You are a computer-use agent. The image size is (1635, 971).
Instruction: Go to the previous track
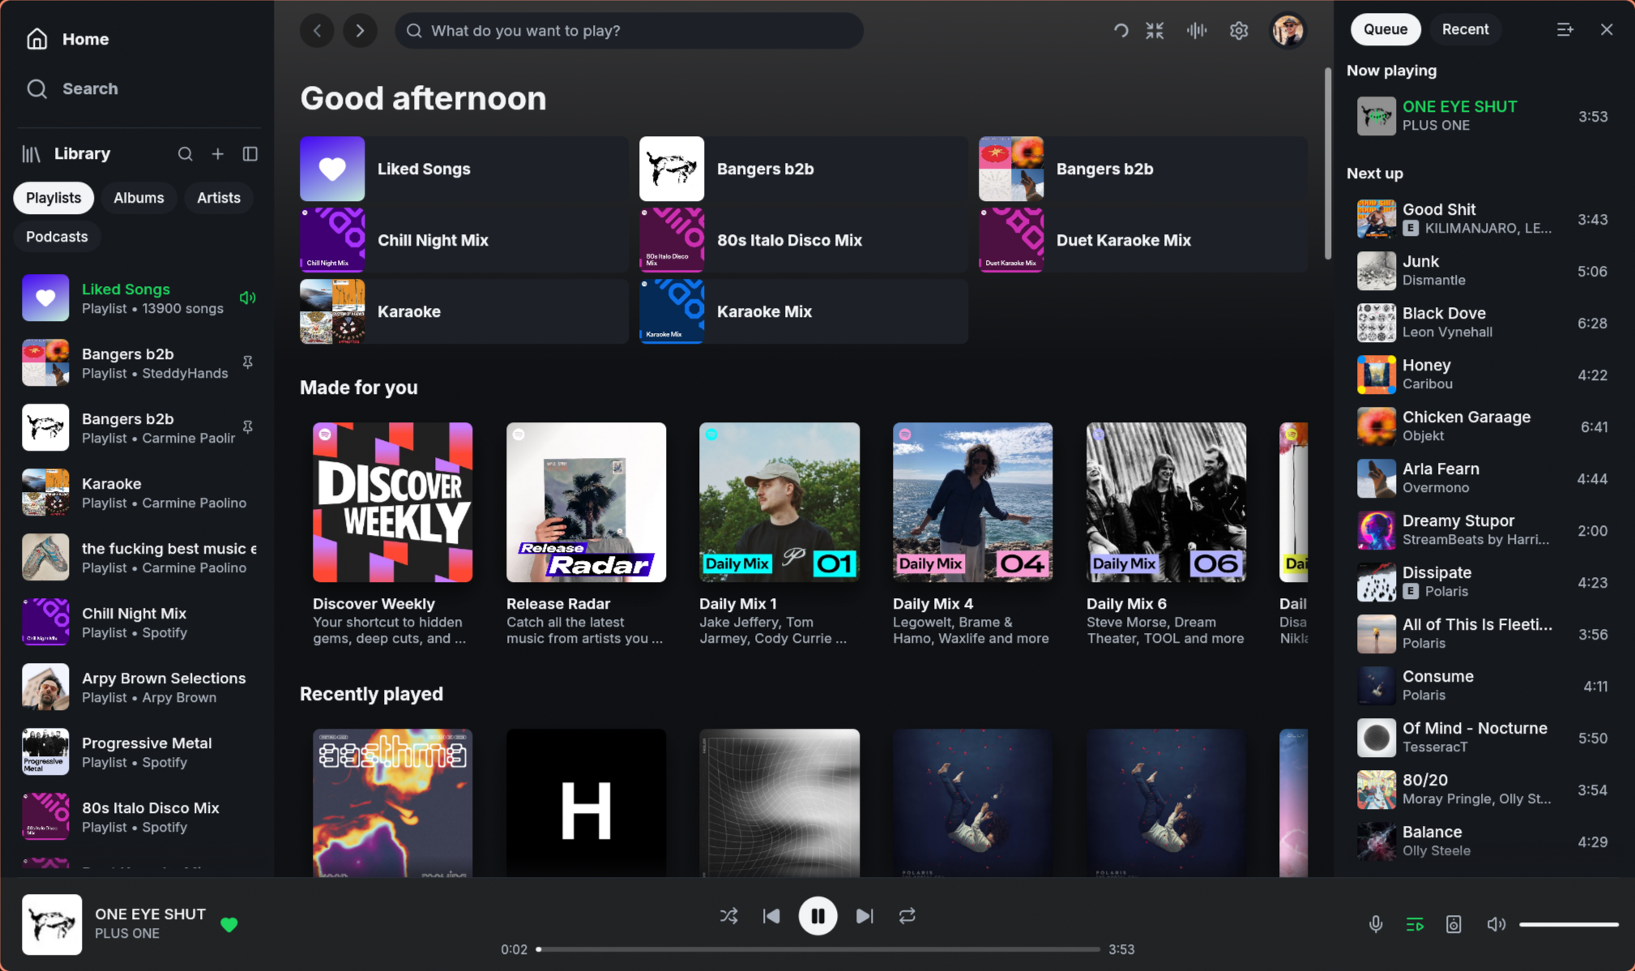[x=771, y=916]
